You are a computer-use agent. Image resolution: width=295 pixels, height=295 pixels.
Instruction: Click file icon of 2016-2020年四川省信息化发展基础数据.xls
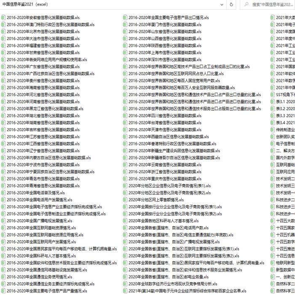(x=125, y=116)
